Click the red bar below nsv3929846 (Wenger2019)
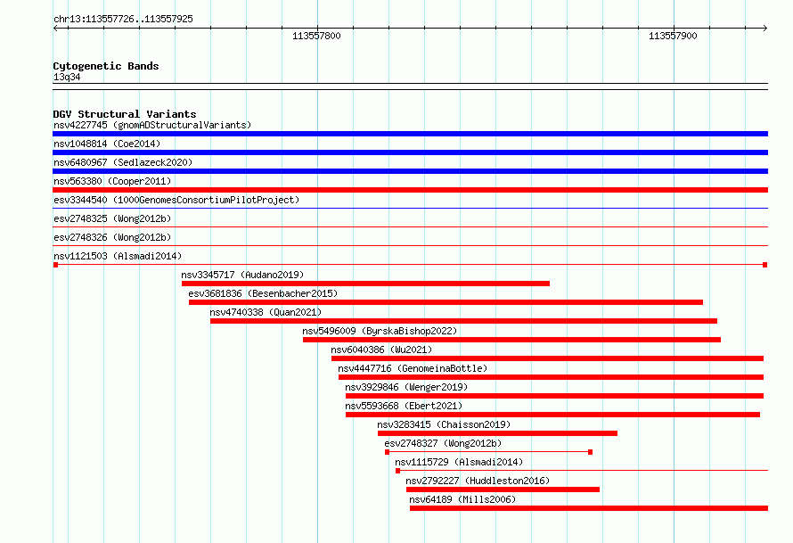This screenshot has height=543, width=793. (x=555, y=396)
